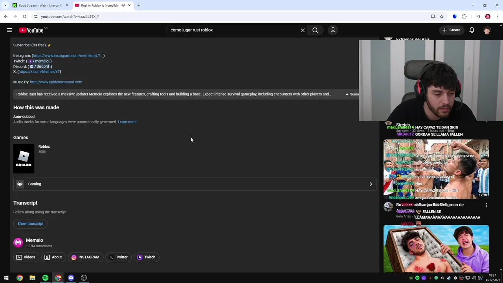
Task: Open File Explorer from the taskbar
Action: coord(32,278)
